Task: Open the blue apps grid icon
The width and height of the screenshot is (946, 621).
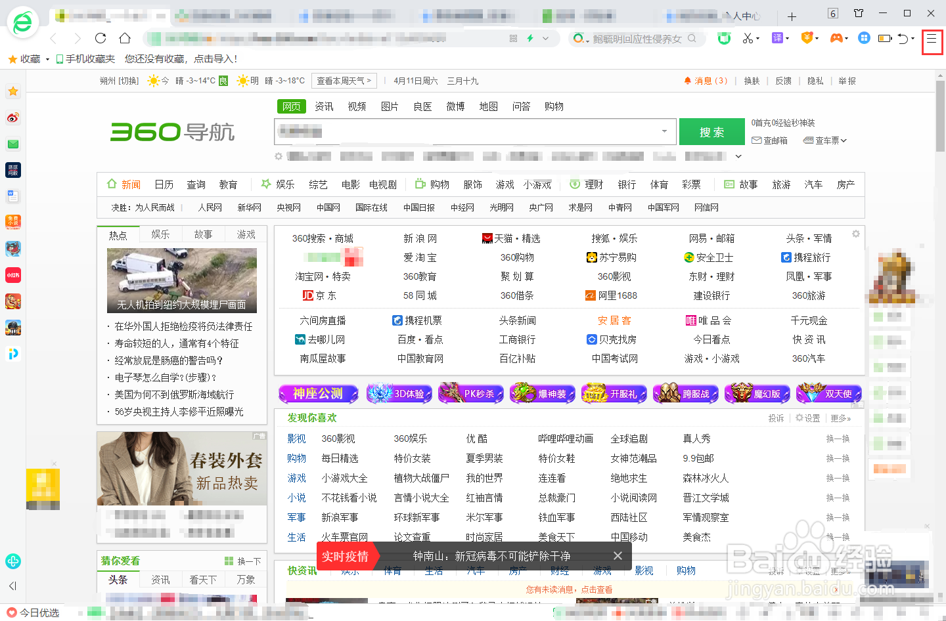Action: [x=865, y=38]
